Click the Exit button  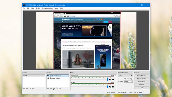tap(142, 88)
